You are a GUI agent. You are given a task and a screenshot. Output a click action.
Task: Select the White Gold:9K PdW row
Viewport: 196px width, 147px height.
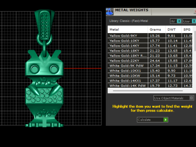point(150,66)
